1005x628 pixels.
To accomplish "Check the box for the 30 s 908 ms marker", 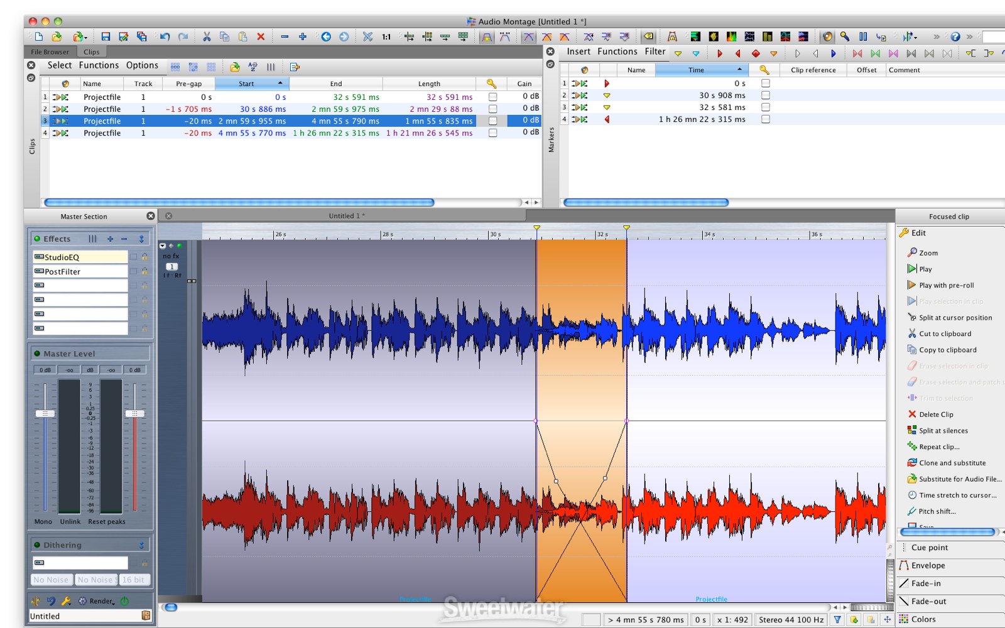I will pos(765,95).
